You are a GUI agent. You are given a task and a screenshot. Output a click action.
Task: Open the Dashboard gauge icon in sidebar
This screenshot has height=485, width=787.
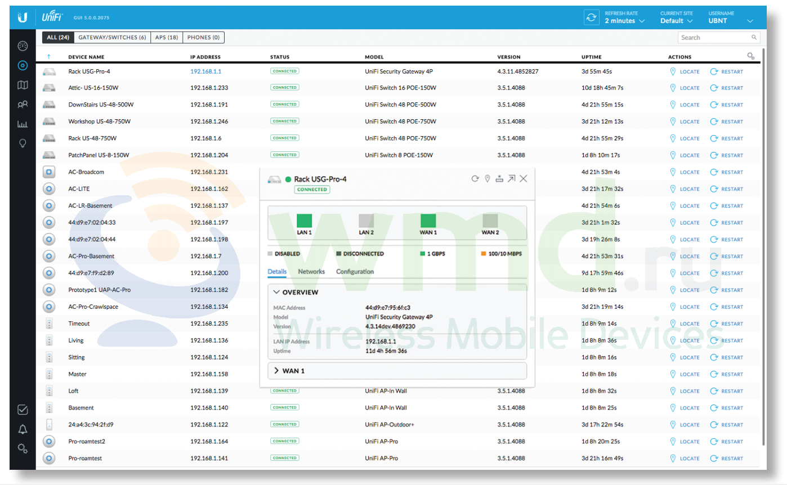[23, 46]
